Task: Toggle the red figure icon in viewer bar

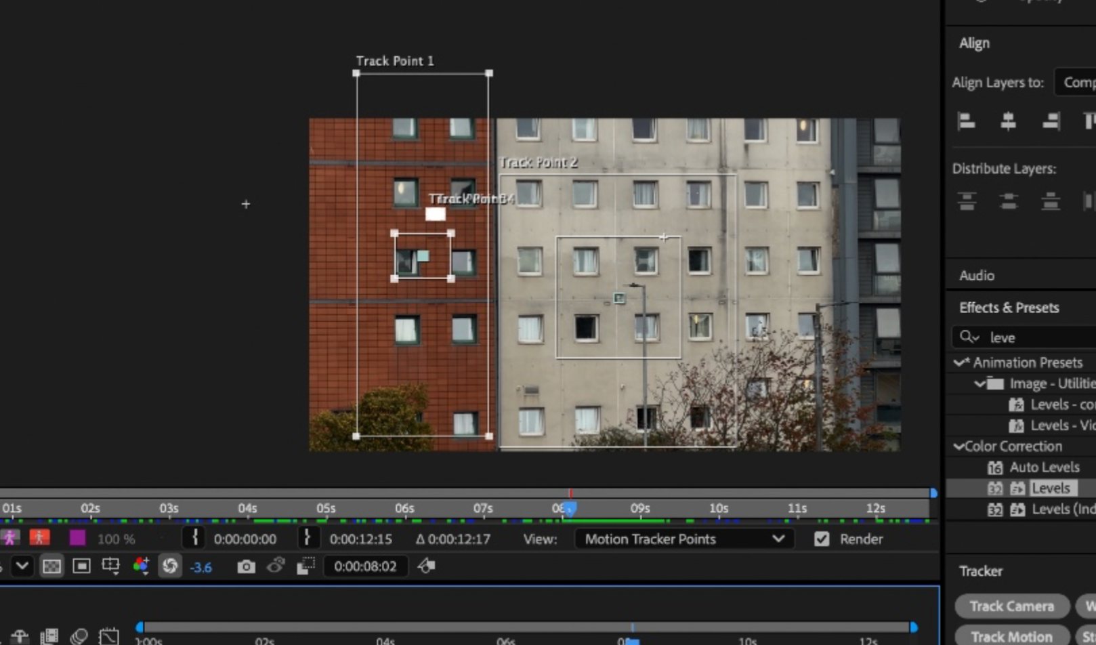Action: click(39, 539)
